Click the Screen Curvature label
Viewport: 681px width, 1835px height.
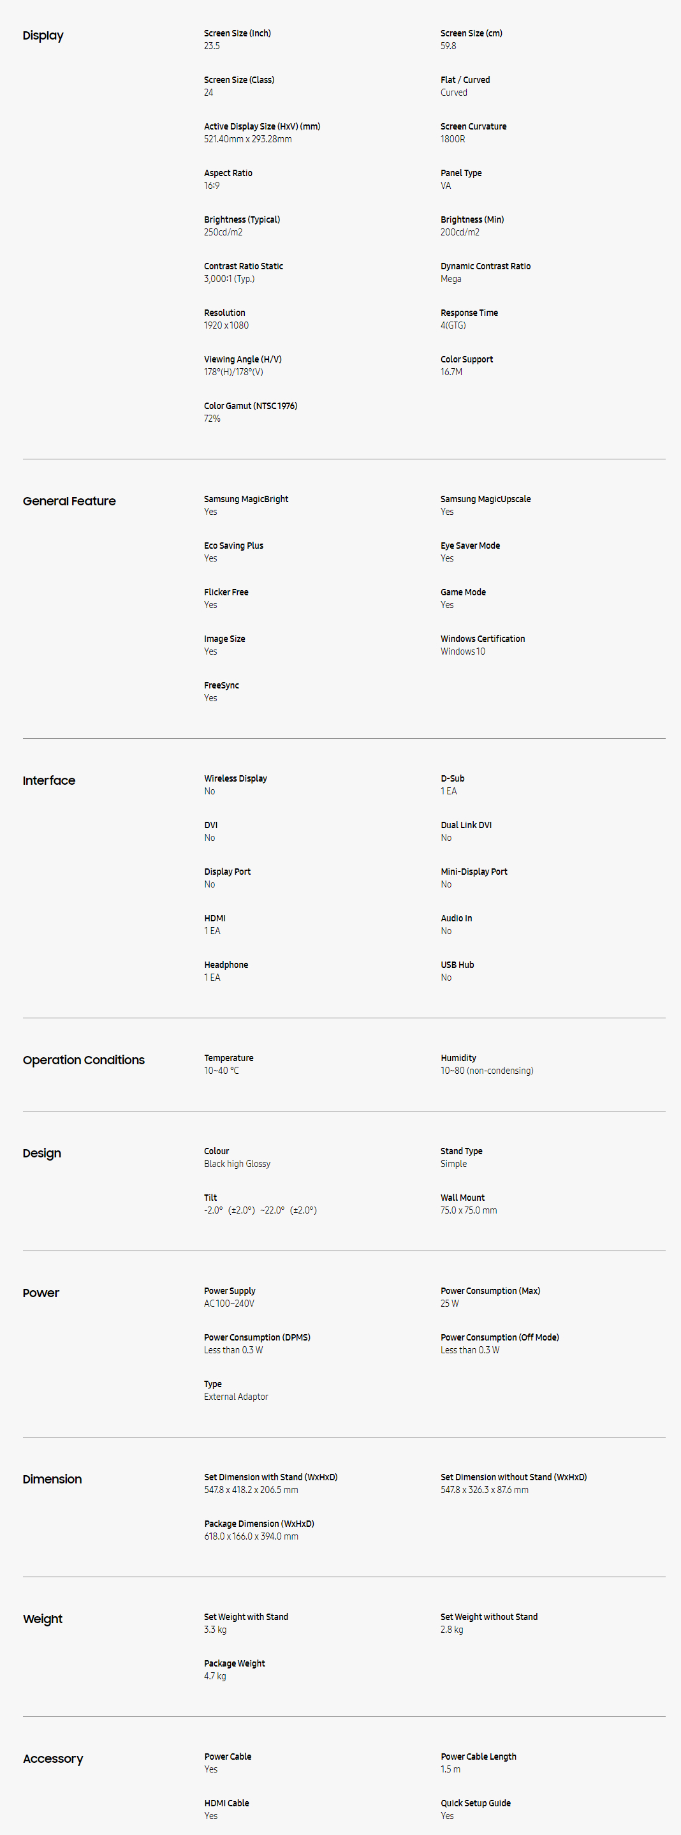tap(473, 127)
